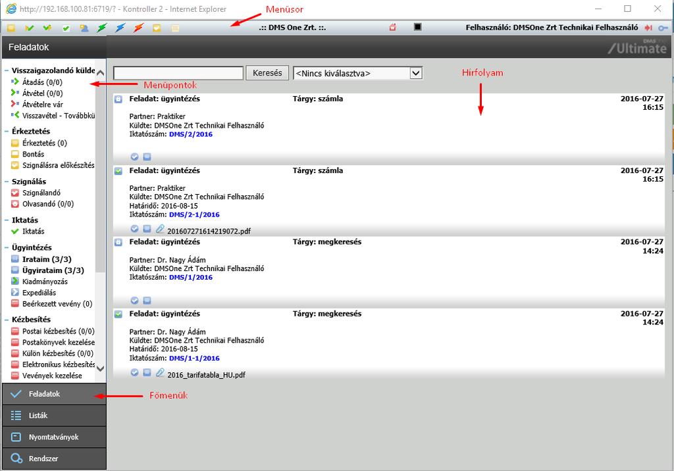This screenshot has height=471, width=674.
Task: Select Átadás (0/0) menu item
Action: coord(42,82)
